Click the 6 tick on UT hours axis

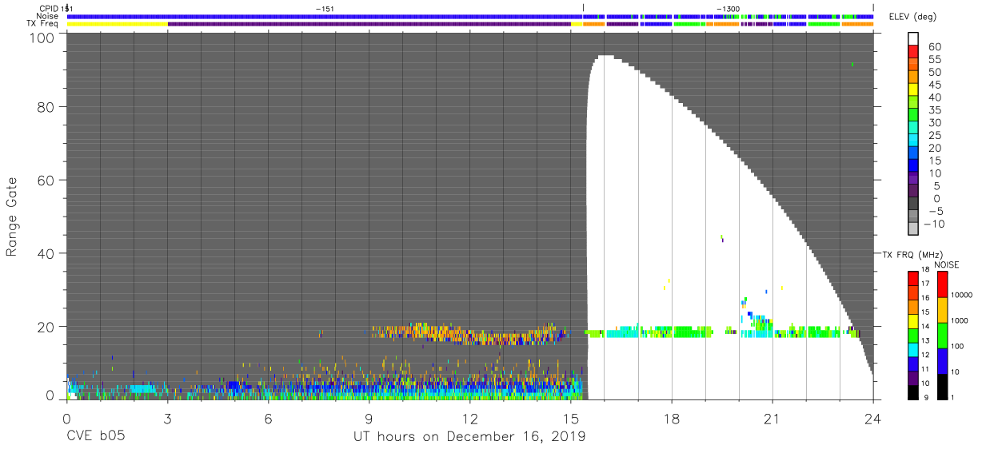pyautogui.click(x=268, y=419)
